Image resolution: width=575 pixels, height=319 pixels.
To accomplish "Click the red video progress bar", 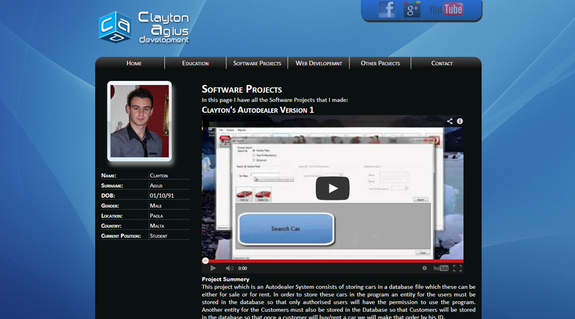I will [333, 261].
